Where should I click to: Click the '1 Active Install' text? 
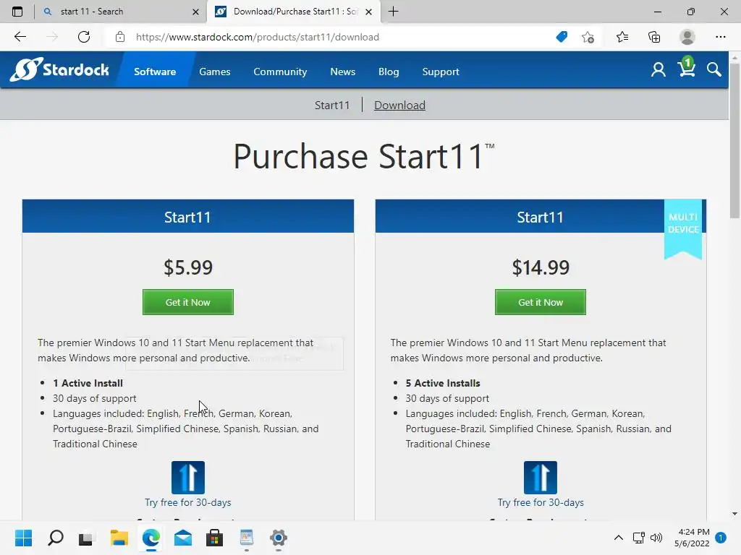(x=88, y=383)
